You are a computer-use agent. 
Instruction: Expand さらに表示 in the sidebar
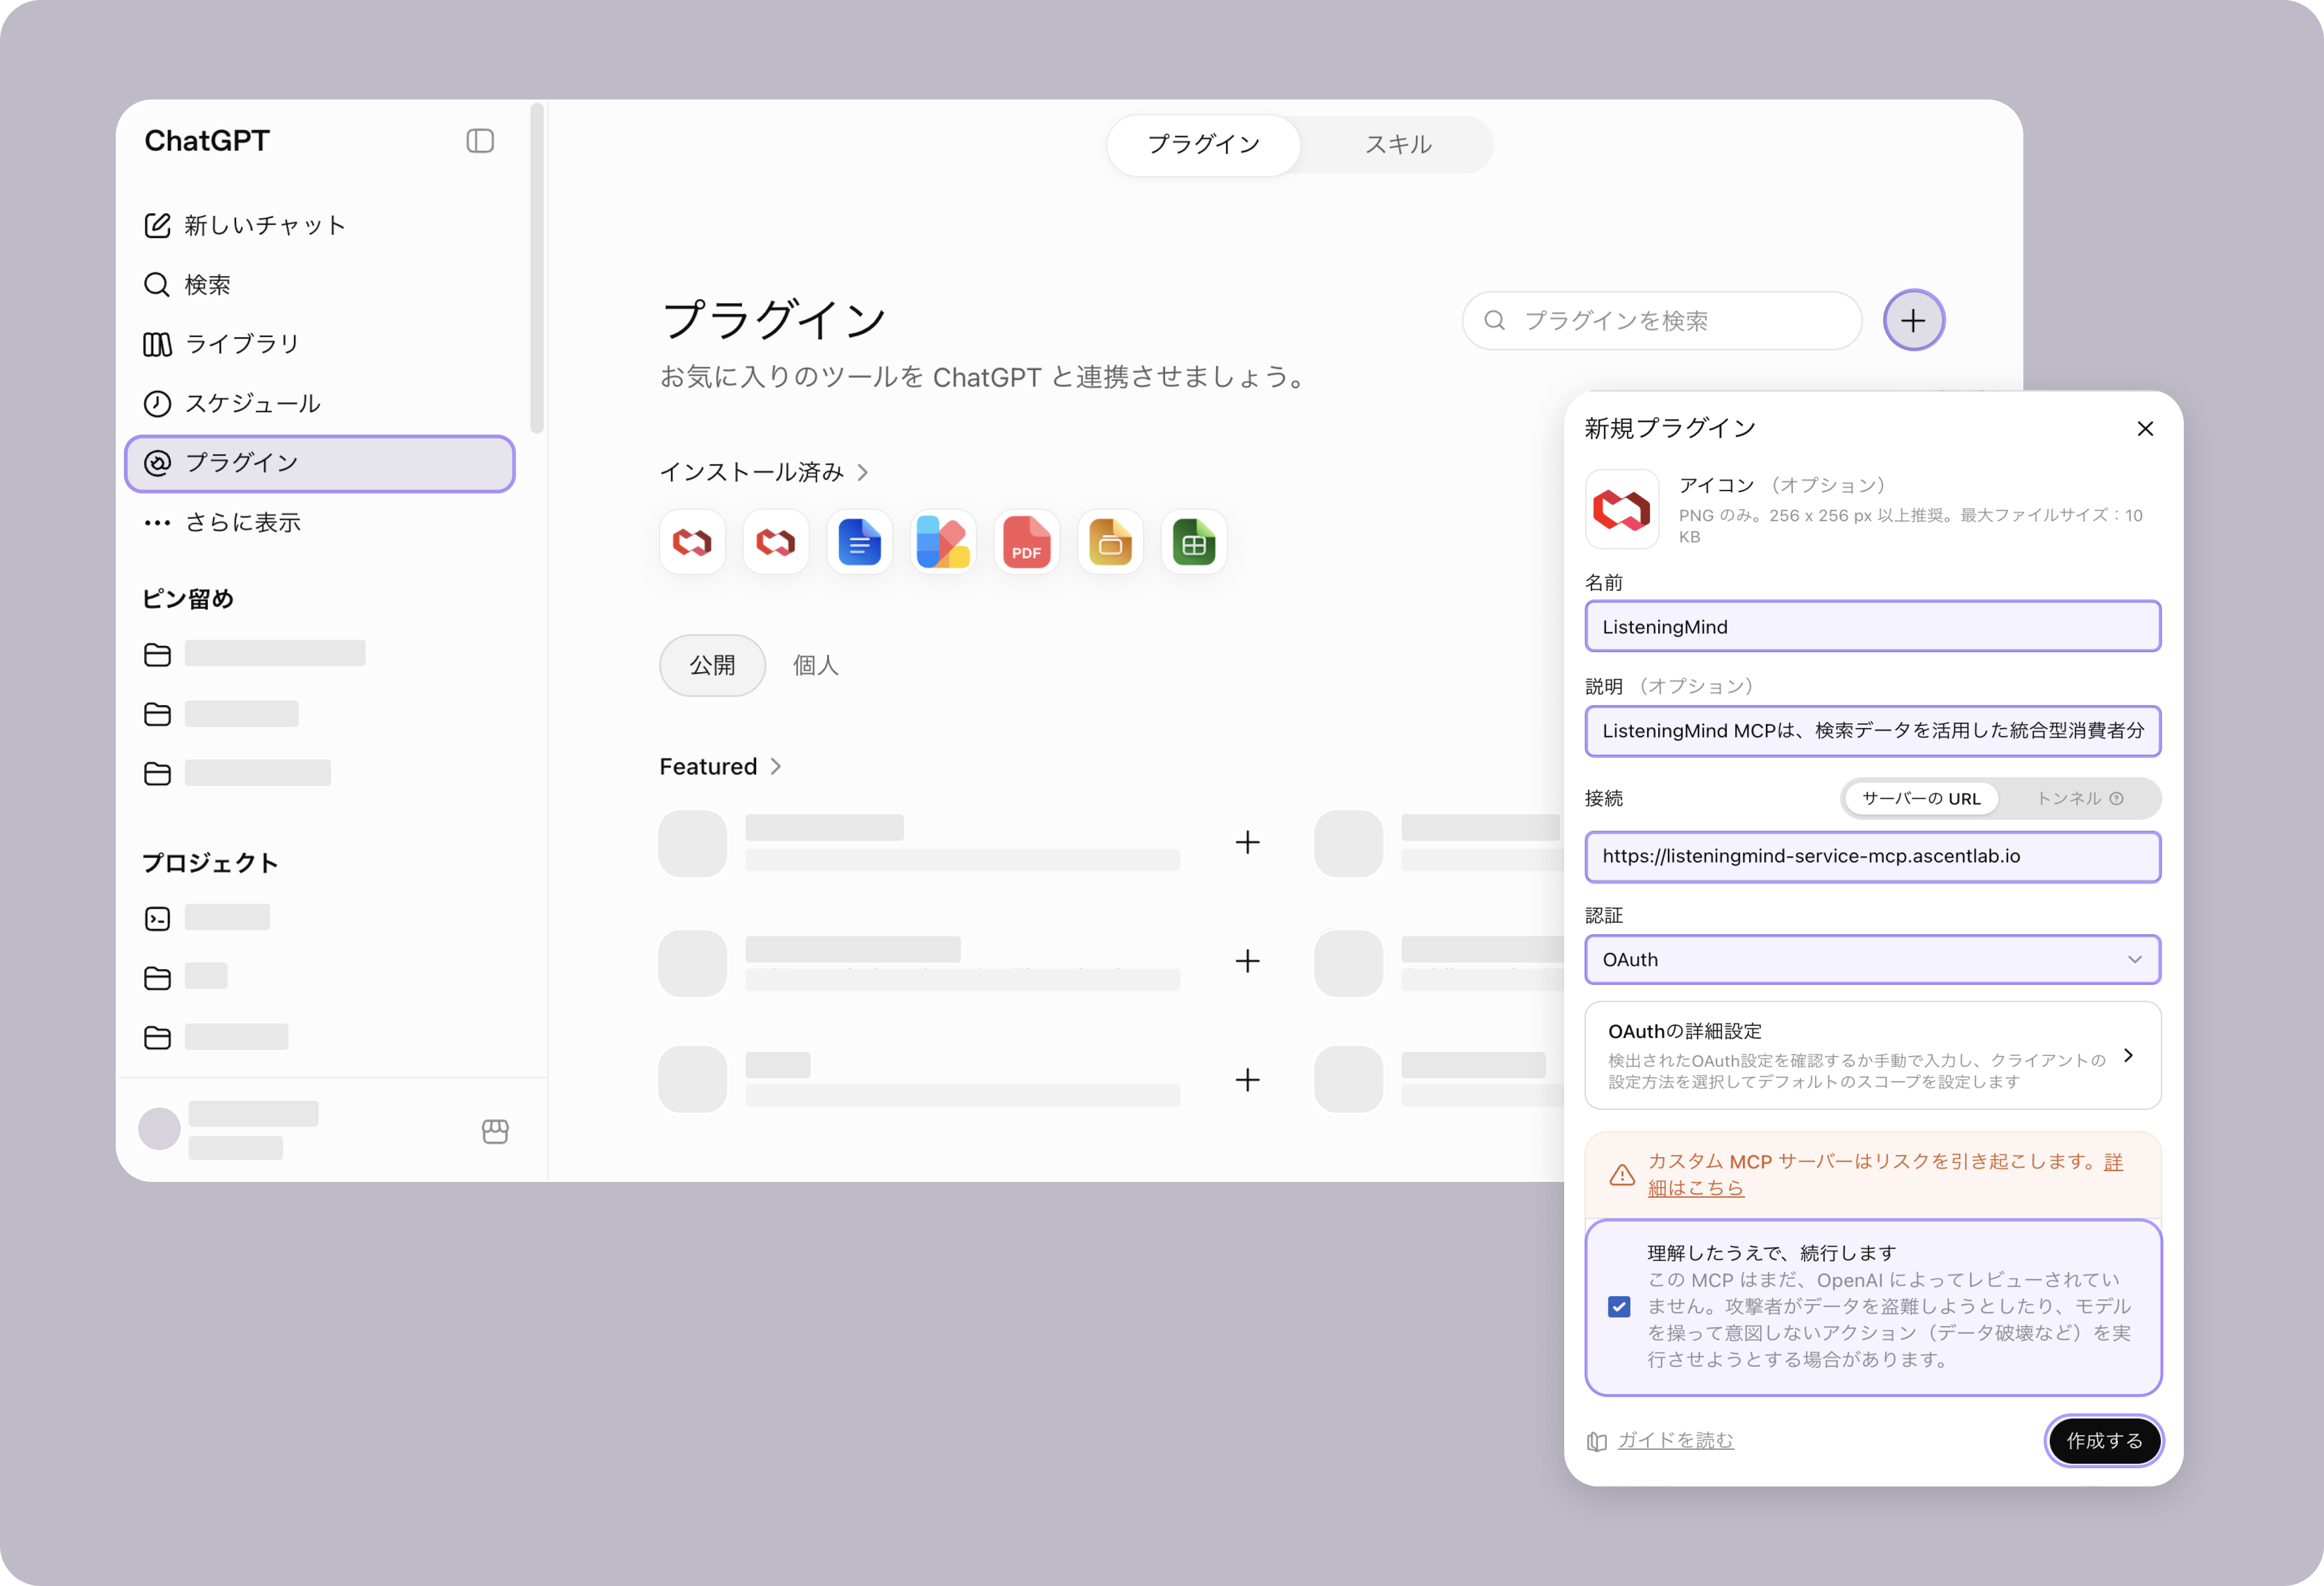(x=222, y=523)
